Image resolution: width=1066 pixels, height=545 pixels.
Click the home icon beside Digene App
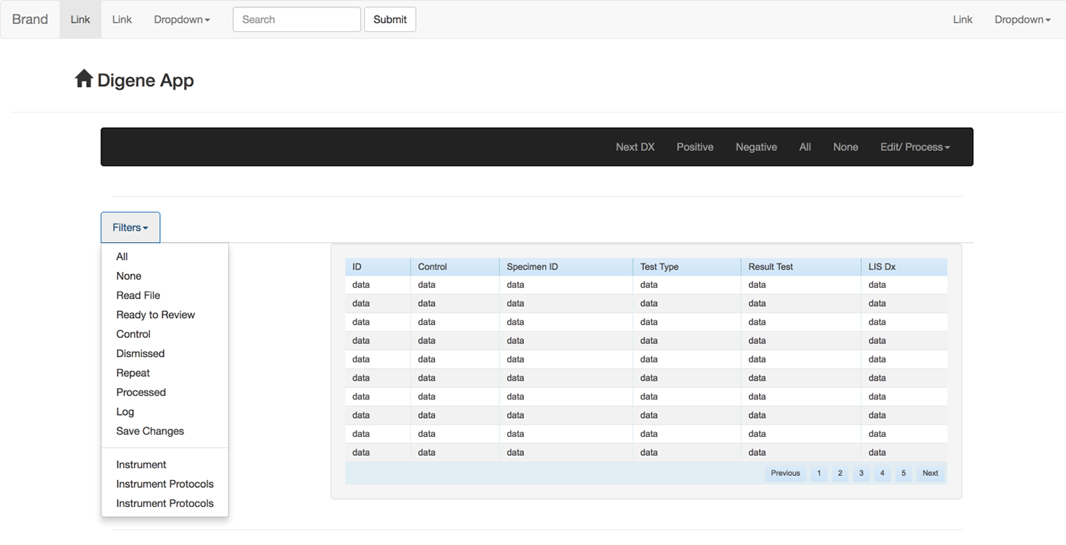coord(84,78)
